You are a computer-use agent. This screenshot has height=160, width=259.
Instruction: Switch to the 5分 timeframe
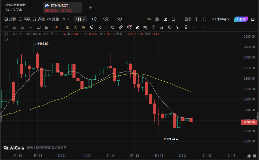106,19
